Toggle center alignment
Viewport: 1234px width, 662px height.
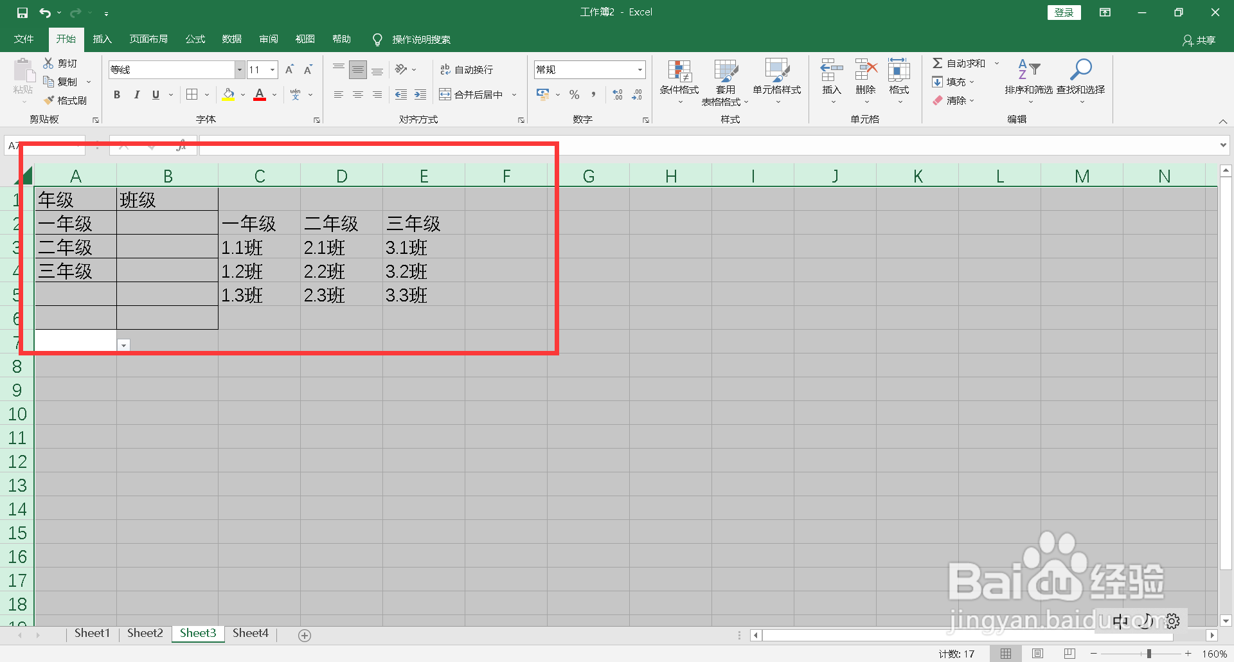[x=357, y=94]
